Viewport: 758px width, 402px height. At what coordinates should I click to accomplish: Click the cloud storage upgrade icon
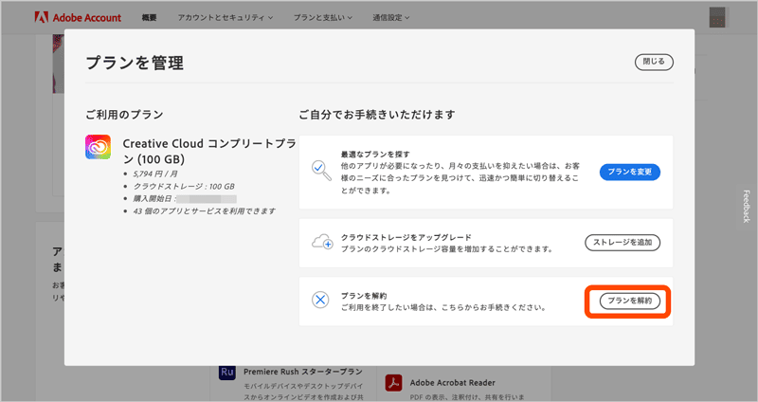(x=320, y=242)
